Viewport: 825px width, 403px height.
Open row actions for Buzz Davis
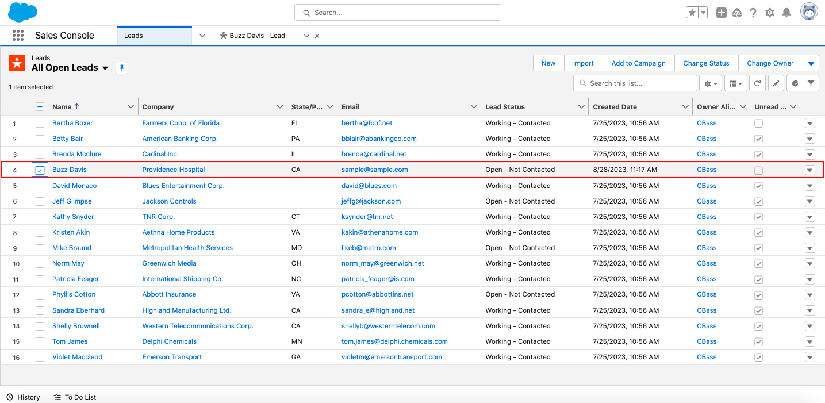coord(810,170)
